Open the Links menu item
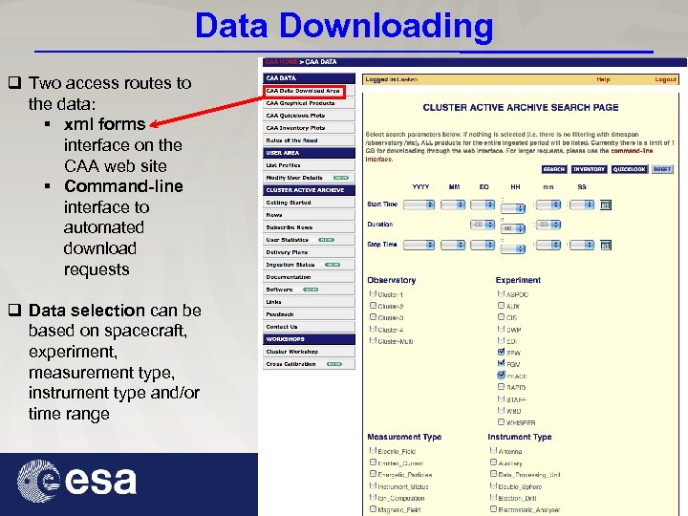 309,302
